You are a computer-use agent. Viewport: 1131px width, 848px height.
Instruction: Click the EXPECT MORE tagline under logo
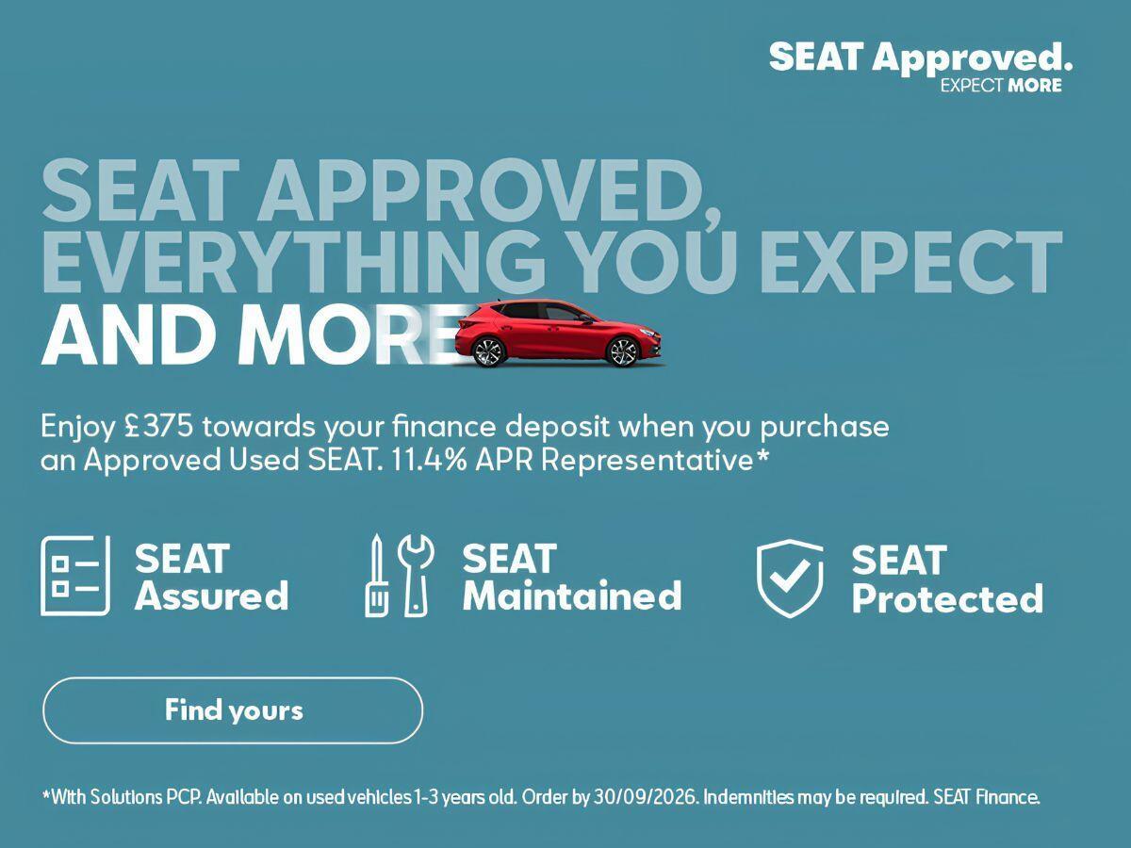tap(1001, 86)
